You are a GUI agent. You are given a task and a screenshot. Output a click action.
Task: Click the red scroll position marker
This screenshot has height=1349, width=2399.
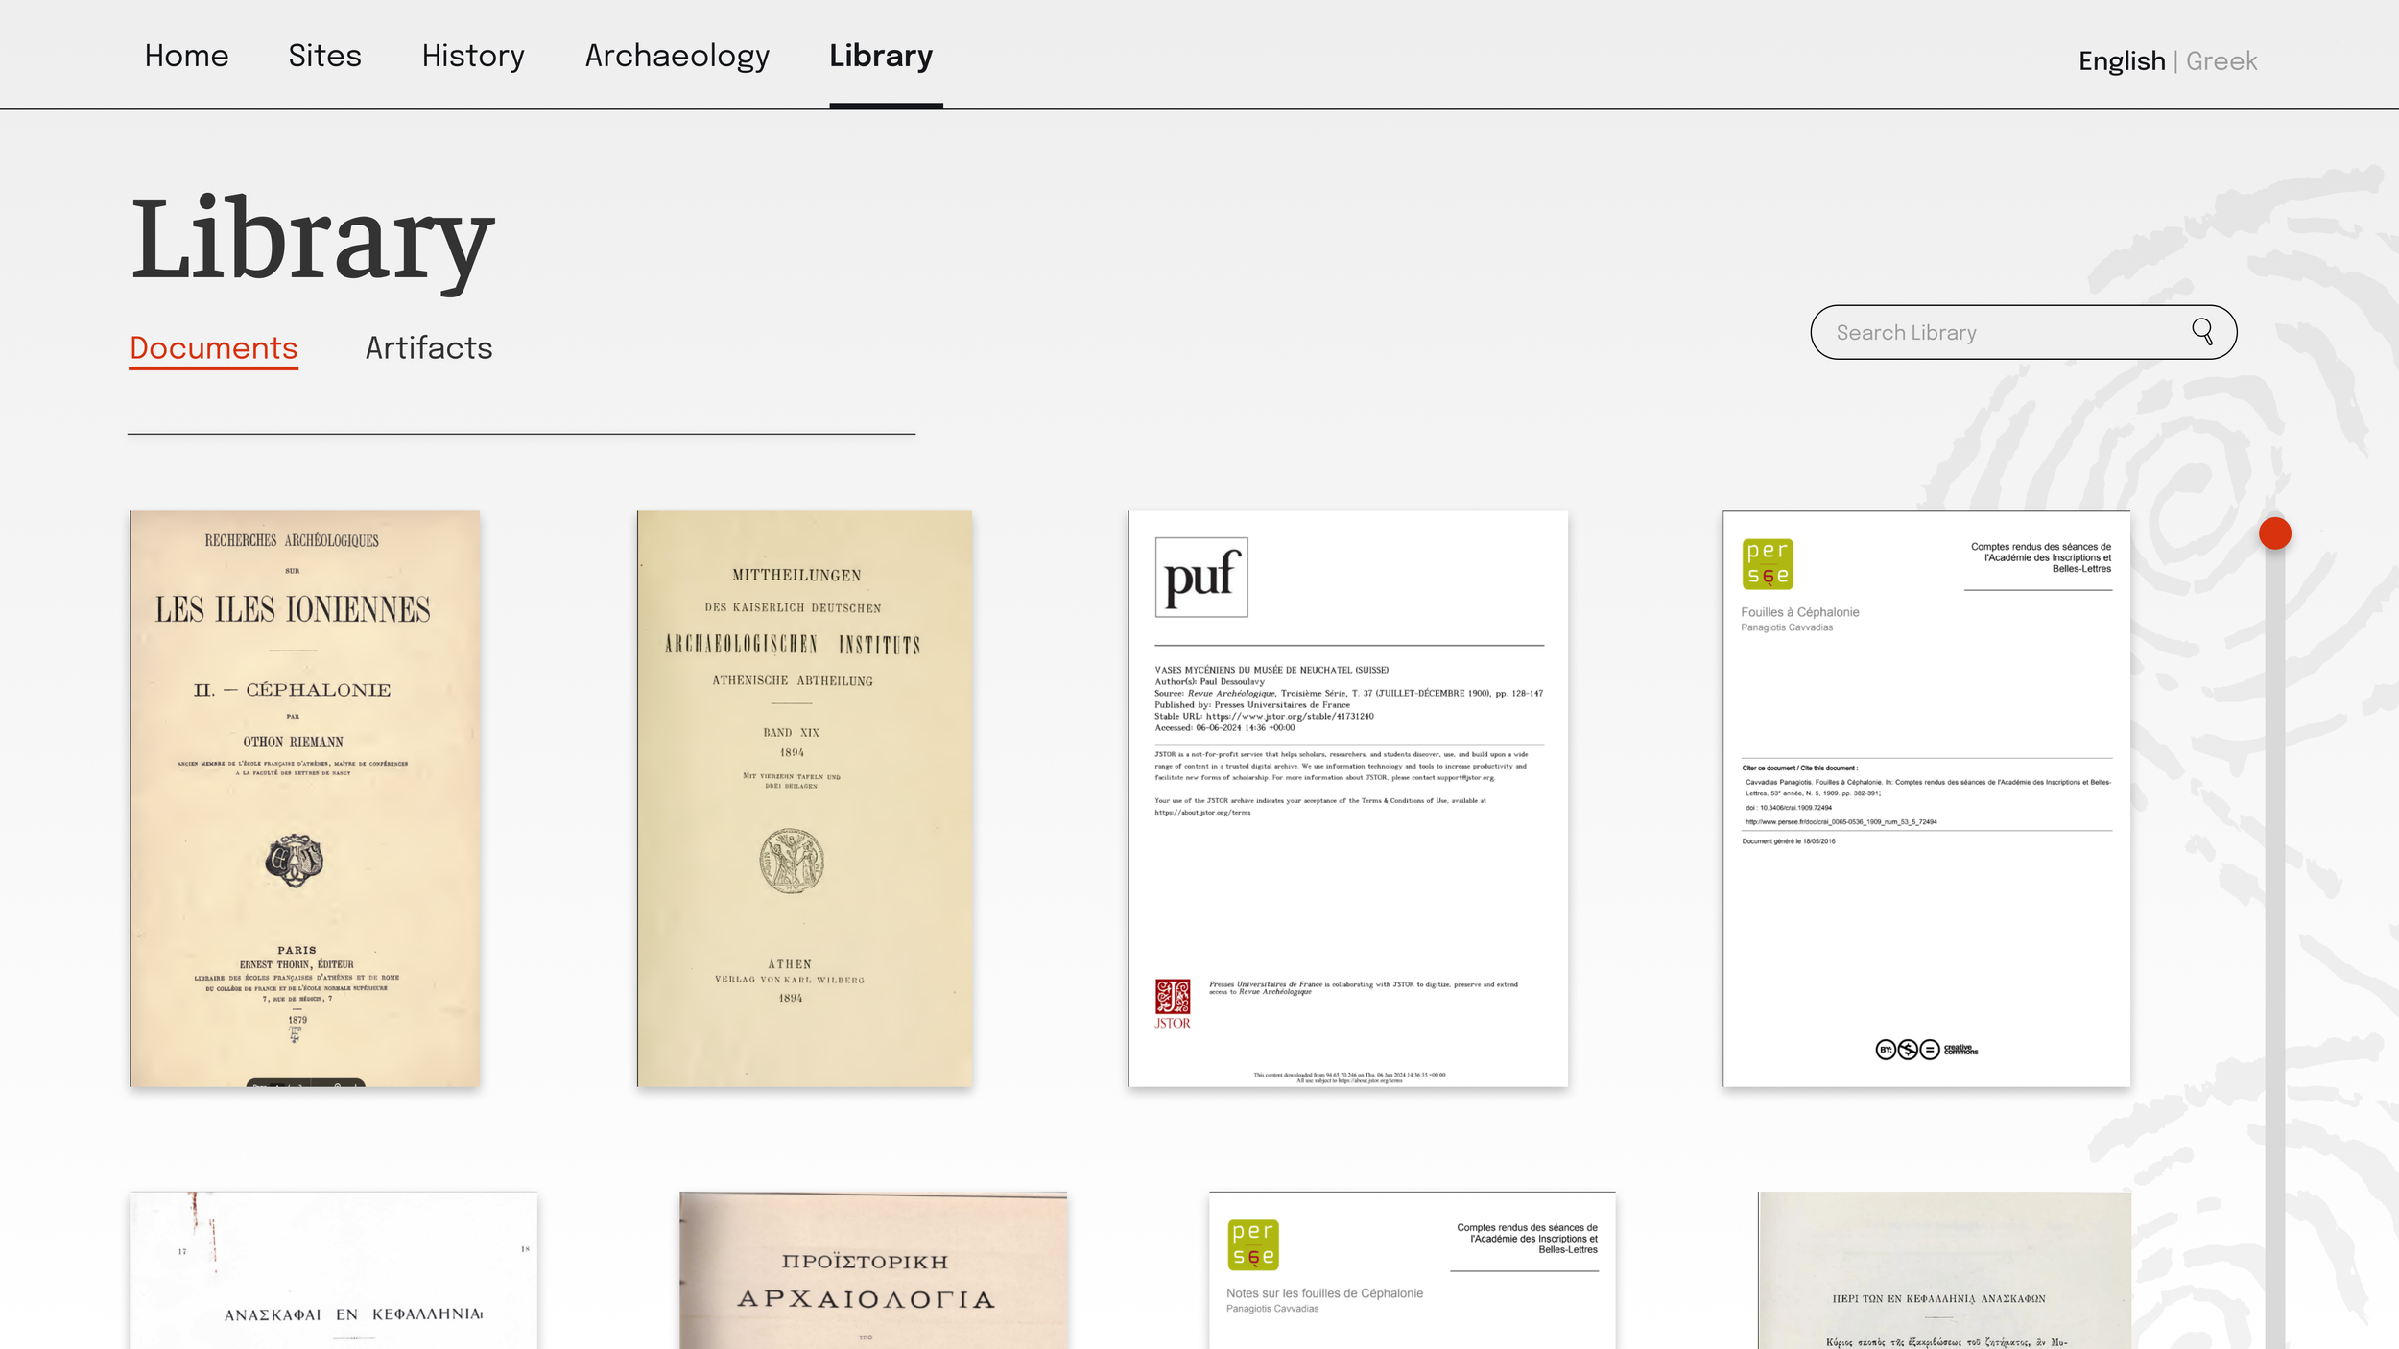tap(2274, 532)
